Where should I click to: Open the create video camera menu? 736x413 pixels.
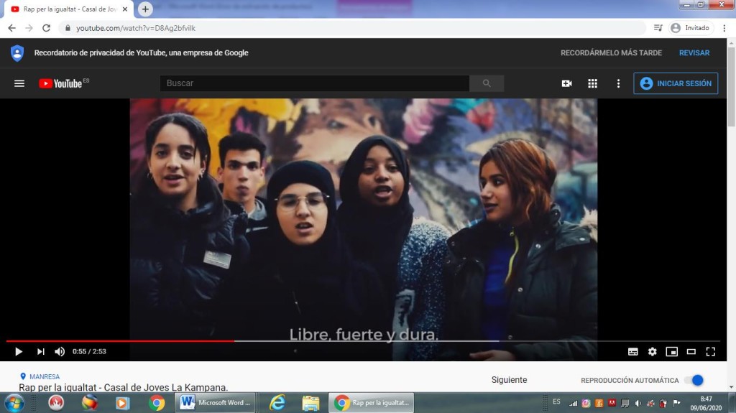[566, 83]
